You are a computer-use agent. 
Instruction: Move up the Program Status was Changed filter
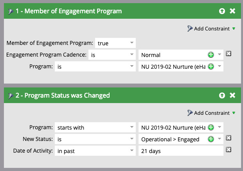222,95
